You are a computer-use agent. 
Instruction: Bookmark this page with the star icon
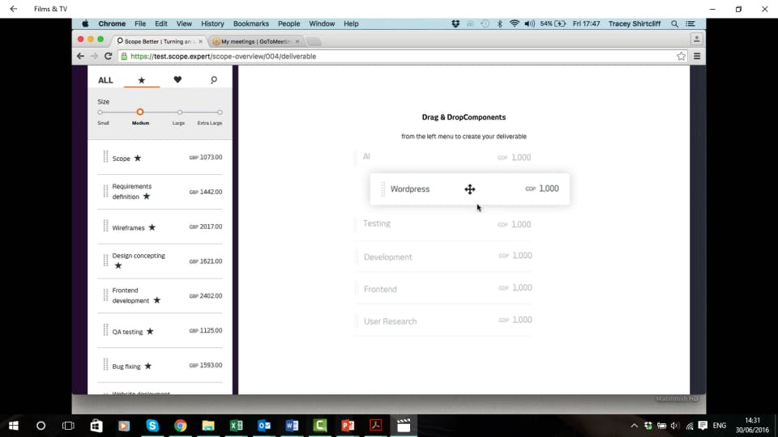pos(681,57)
